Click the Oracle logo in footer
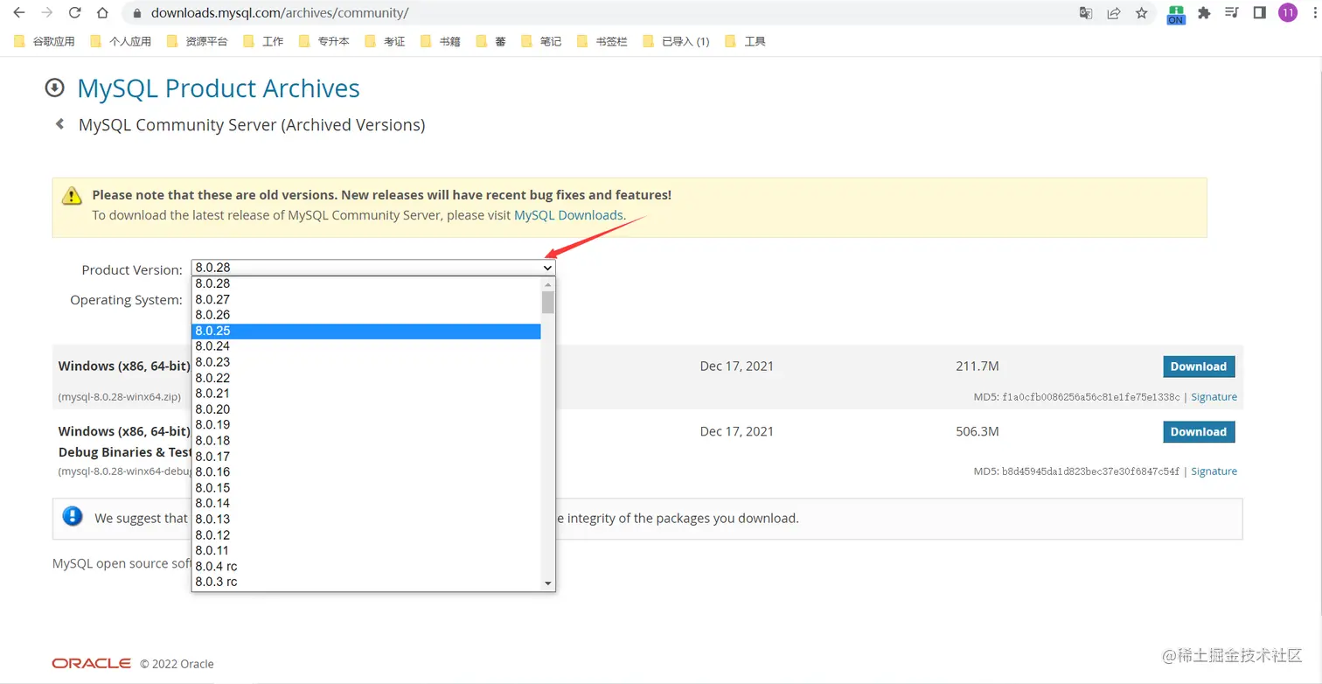Viewport: 1322px width, 684px height. click(x=92, y=663)
